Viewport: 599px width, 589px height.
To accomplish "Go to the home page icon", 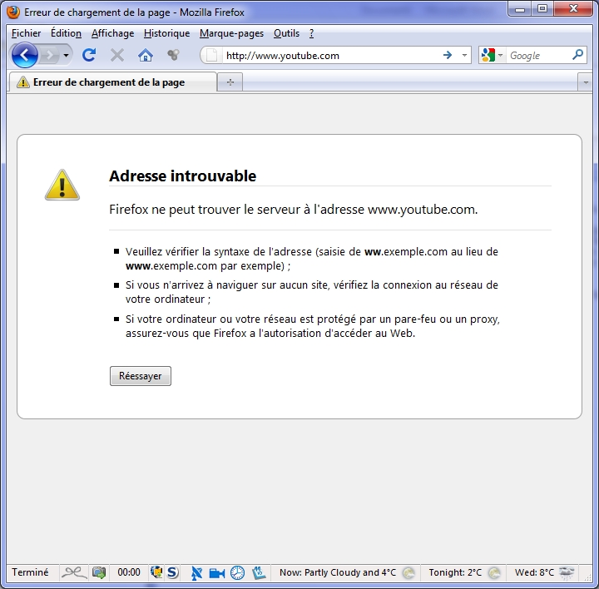I will [146, 56].
